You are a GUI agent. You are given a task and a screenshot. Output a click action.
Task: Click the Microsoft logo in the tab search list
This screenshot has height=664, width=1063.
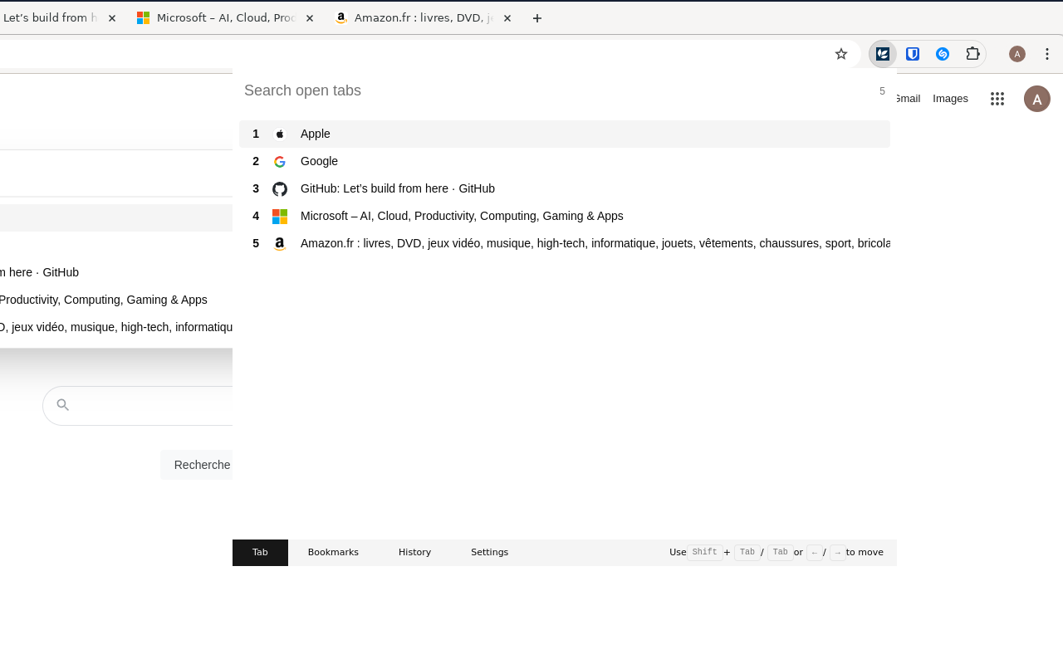tap(280, 217)
